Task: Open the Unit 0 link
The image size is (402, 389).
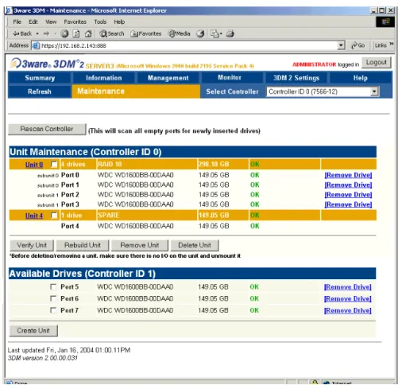Action: pos(34,165)
